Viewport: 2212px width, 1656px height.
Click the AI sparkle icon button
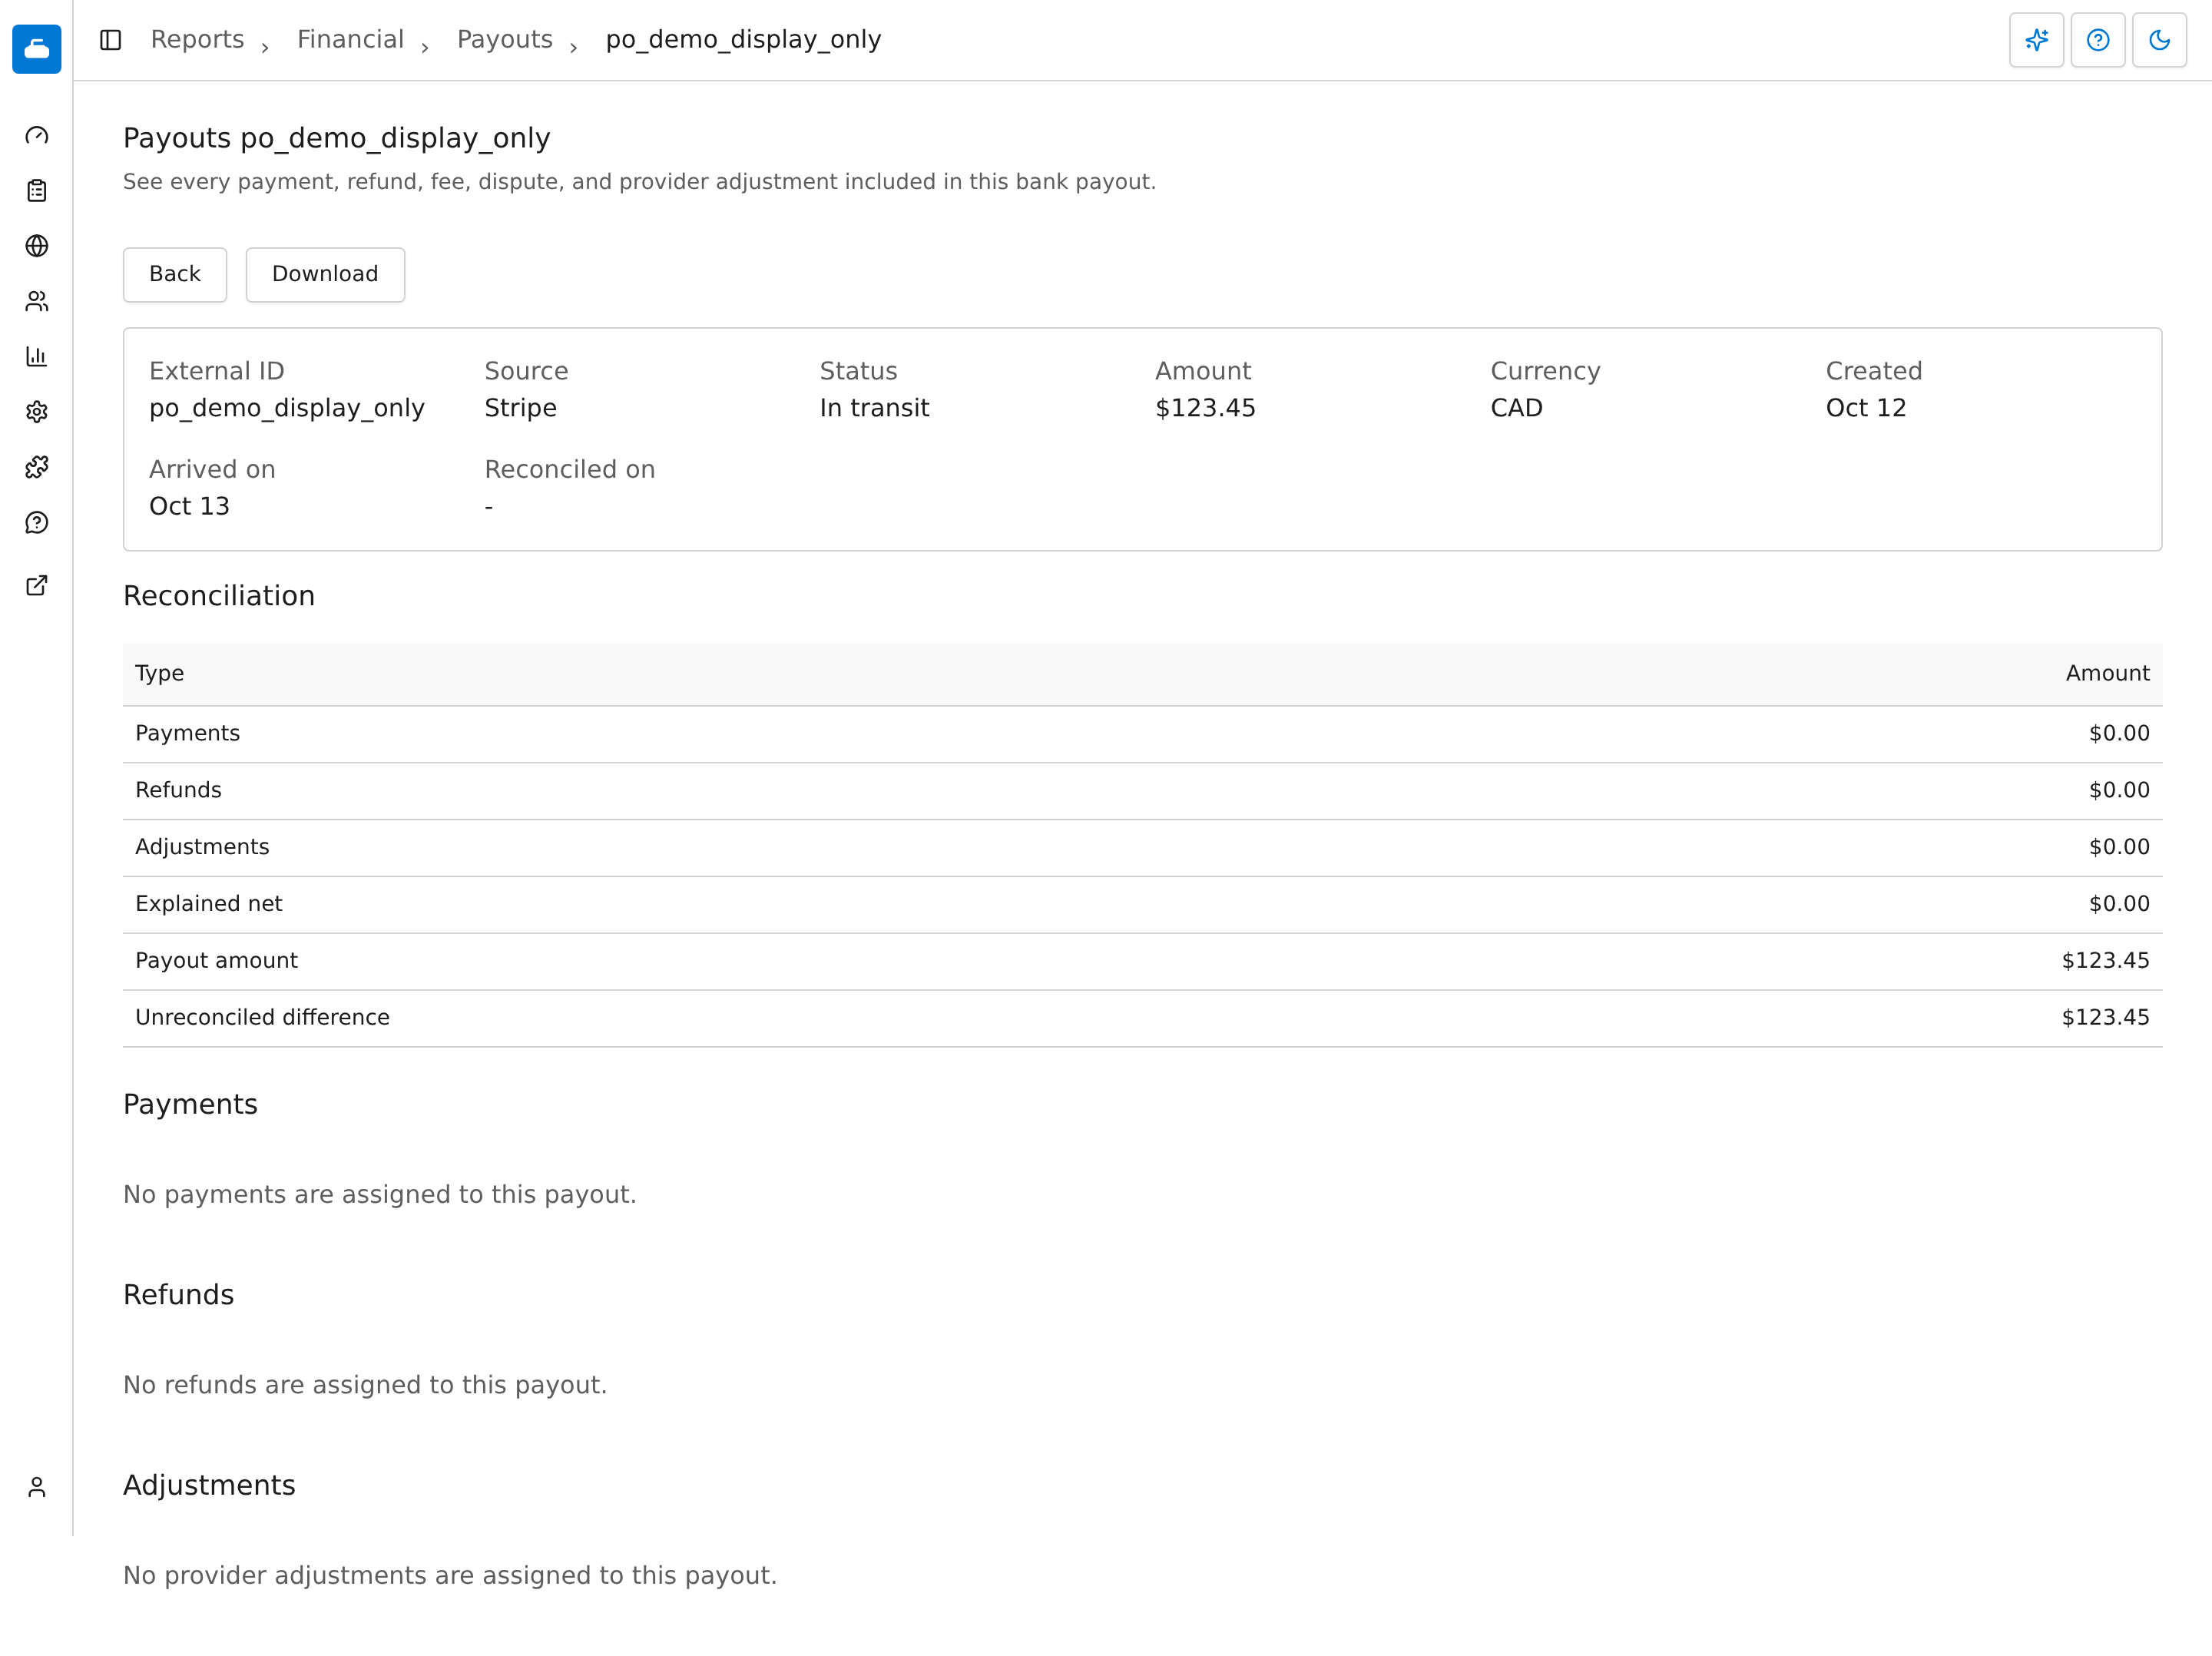click(x=2036, y=40)
